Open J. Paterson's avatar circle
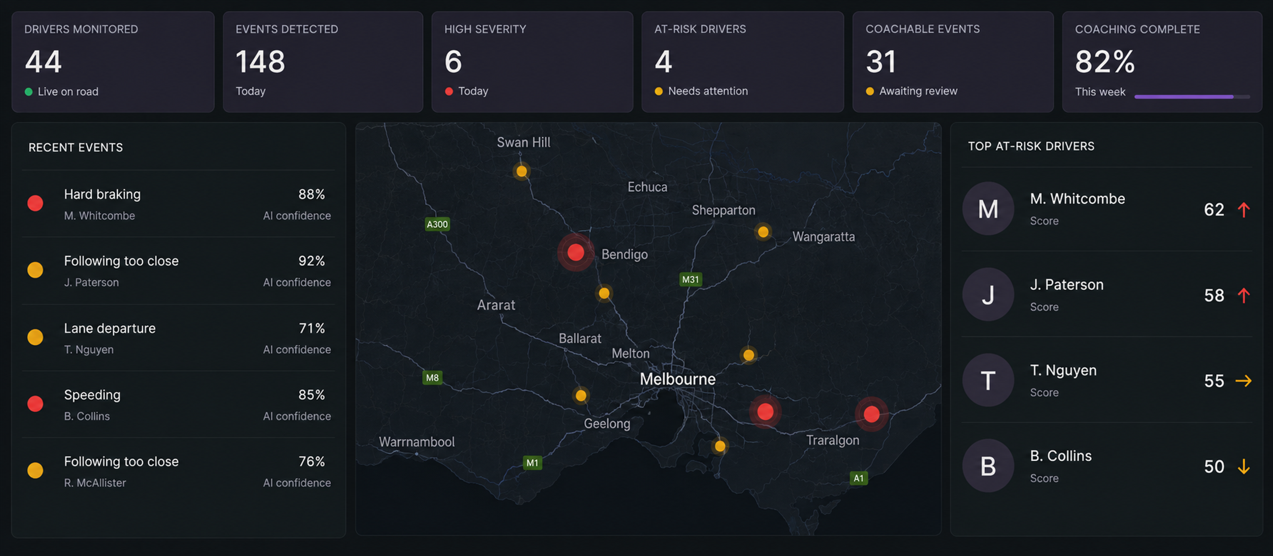 tap(988, 294)
